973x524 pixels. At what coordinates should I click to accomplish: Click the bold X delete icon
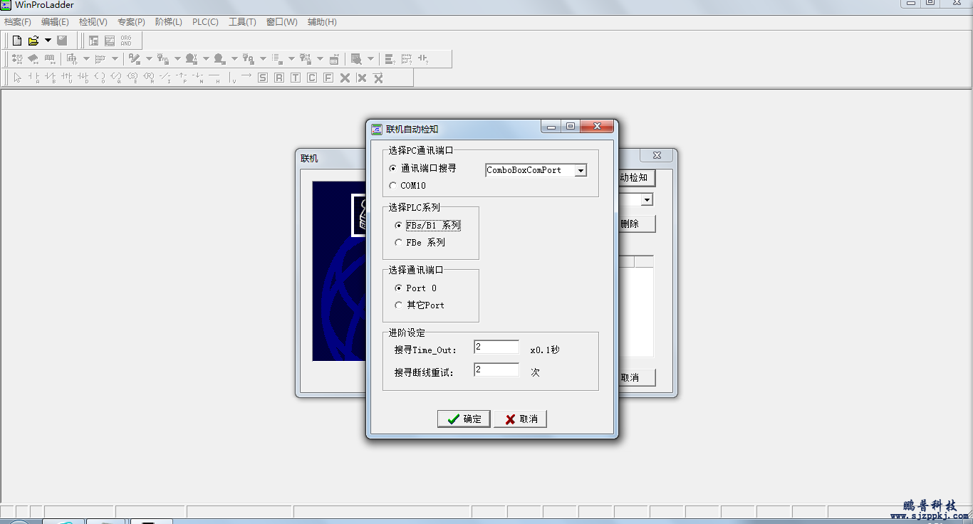point(345,78)
